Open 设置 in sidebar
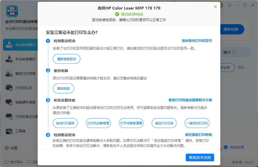The height and width of the screenshot is (167, 258). coord(11,148)
